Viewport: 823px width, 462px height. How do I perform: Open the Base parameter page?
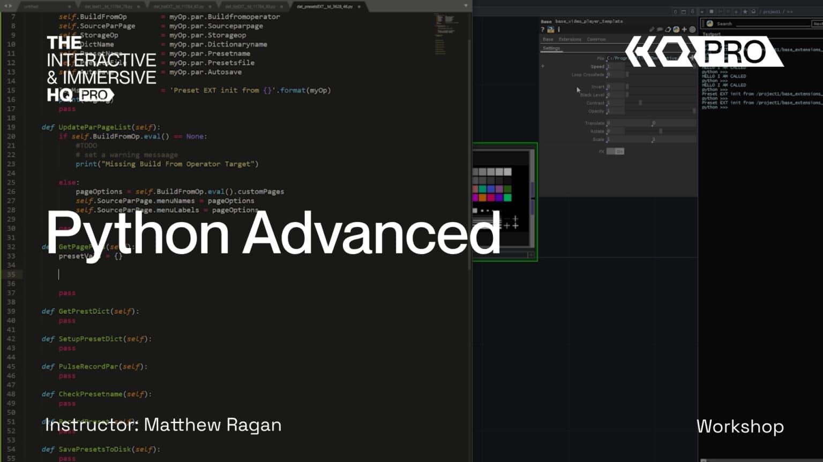pyautogui.click(x=548, y=39)
